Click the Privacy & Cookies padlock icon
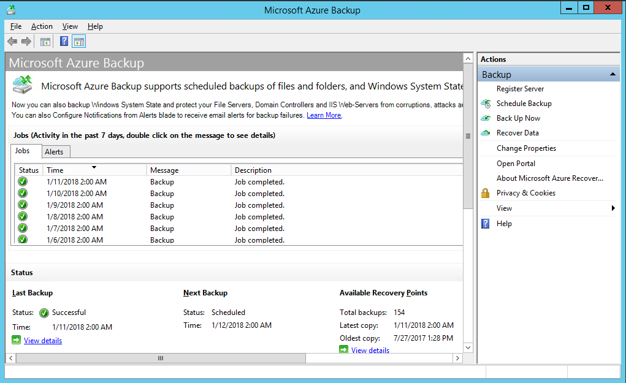 tap(486, 193)
